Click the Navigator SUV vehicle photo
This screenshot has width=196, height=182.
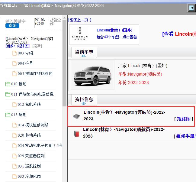click(x=92, y=75)
